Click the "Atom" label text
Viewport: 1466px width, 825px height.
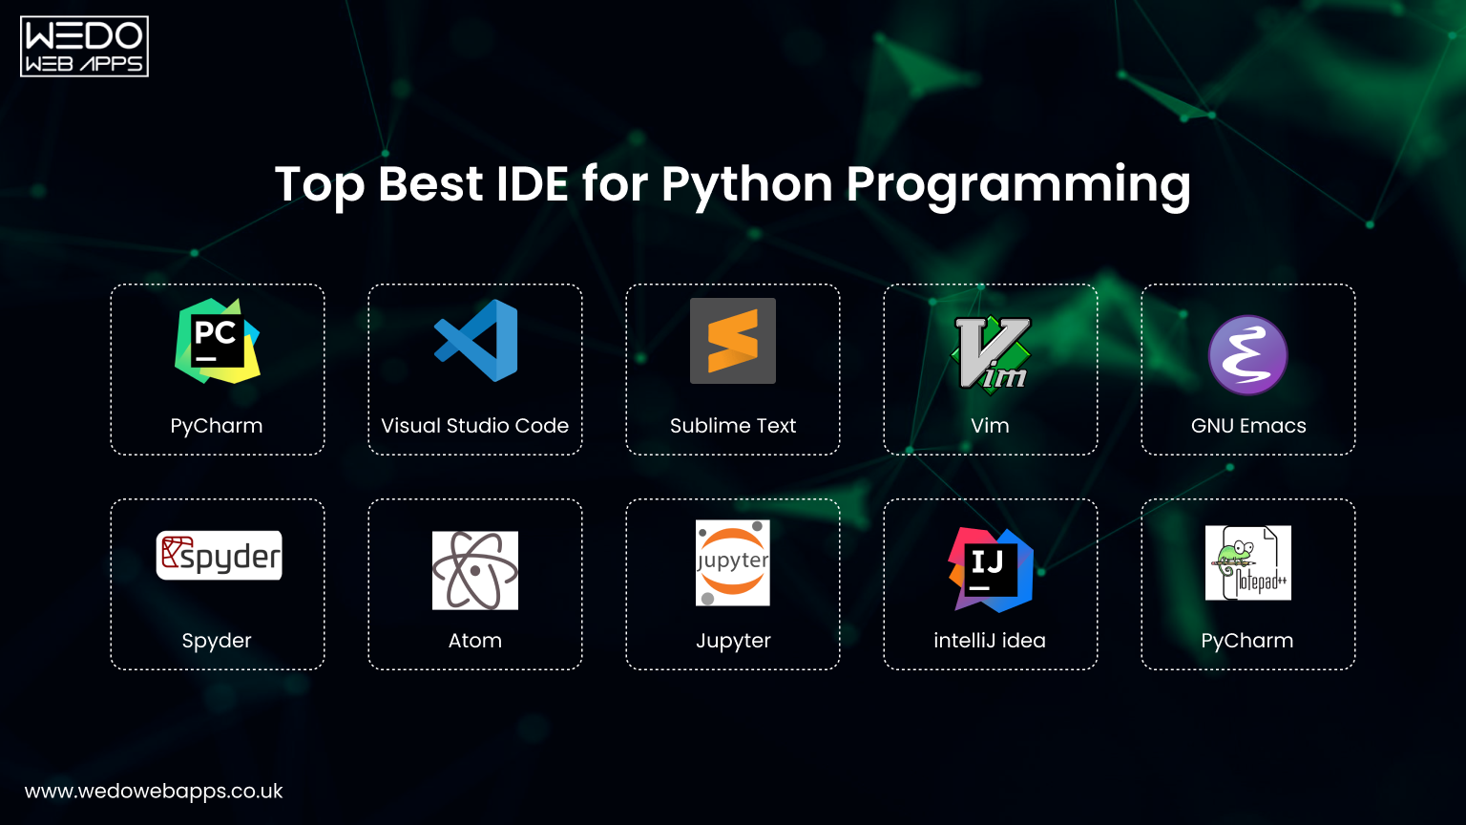[475, 641]
